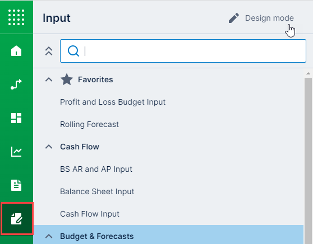This screenshot has width=313, height=244.
Task: Open the app launcher grid icon
Action: point(16,17)
